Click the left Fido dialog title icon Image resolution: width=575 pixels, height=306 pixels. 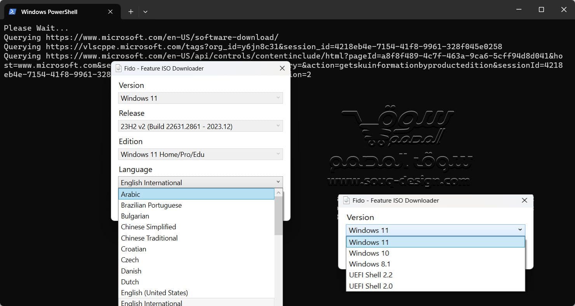click(x=119, y=68)
